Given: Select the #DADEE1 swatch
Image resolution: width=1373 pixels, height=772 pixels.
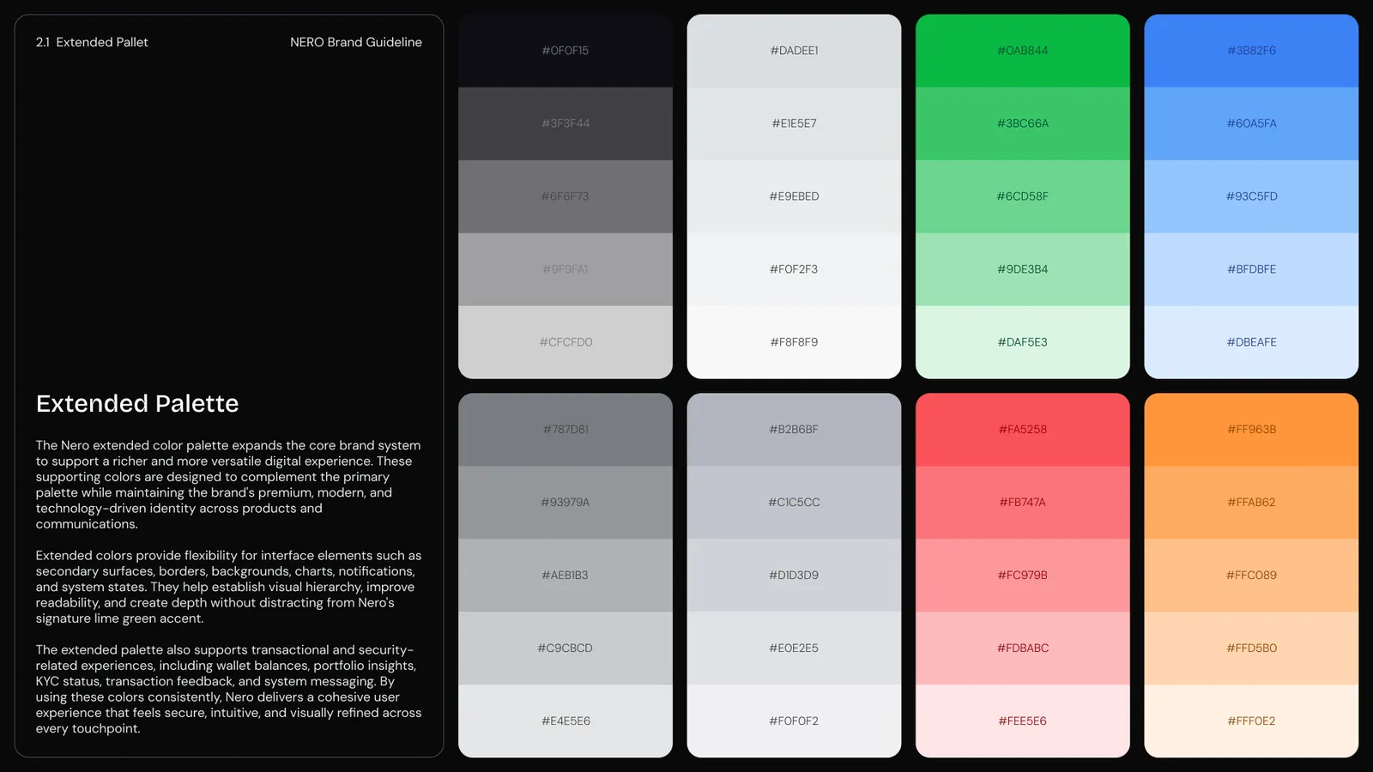Looking at the screenshot, I should tap(794, 51).
